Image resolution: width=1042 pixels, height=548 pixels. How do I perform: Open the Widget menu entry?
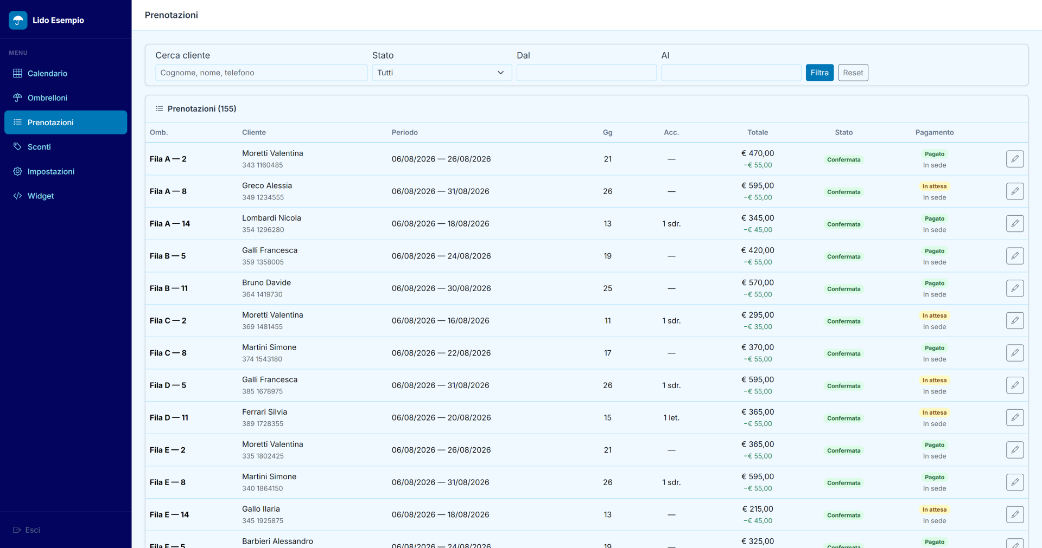coord(66,196)
